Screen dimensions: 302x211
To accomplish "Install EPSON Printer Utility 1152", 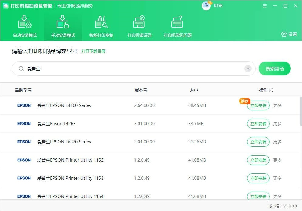I will (258, 160).
